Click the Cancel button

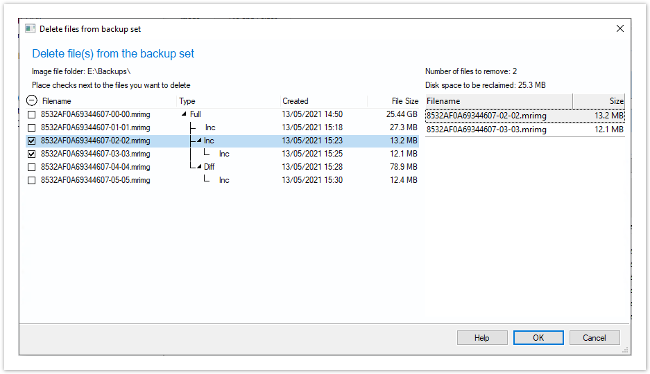(595, 337)
